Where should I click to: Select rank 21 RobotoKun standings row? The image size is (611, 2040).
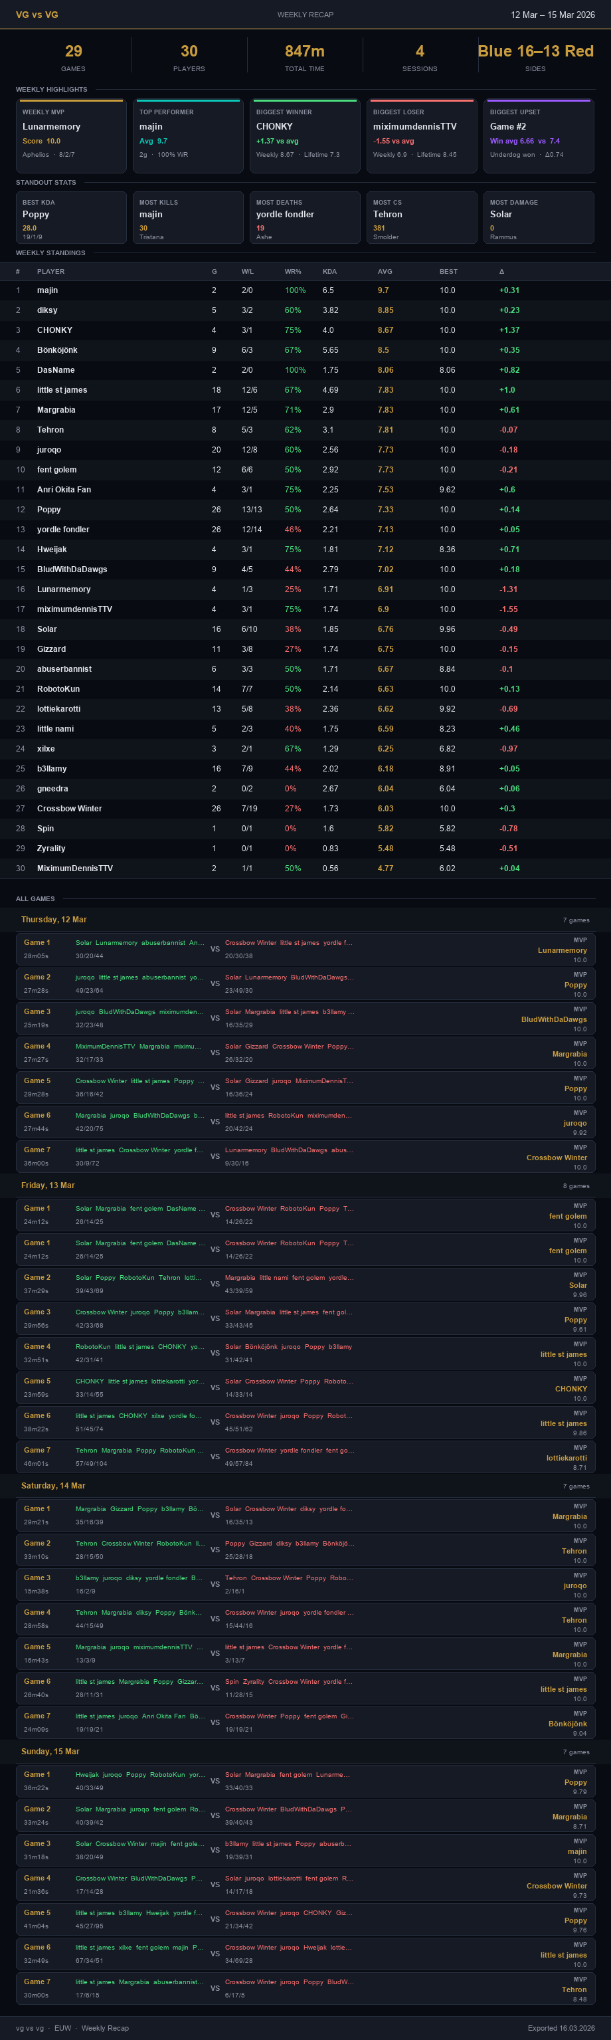tap(305, 689)
